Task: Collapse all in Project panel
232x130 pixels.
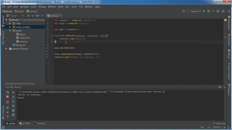Action: (x=32, y=16)
